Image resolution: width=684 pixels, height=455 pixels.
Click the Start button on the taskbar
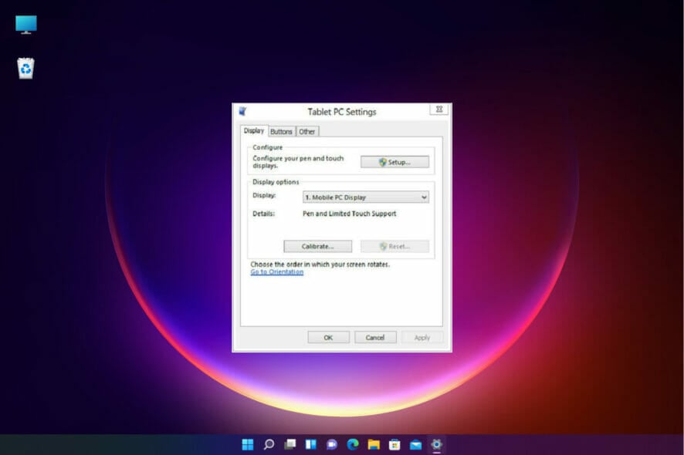click(x=247, y=445)
